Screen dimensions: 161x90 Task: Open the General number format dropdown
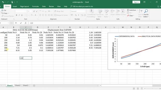[85, 11]
